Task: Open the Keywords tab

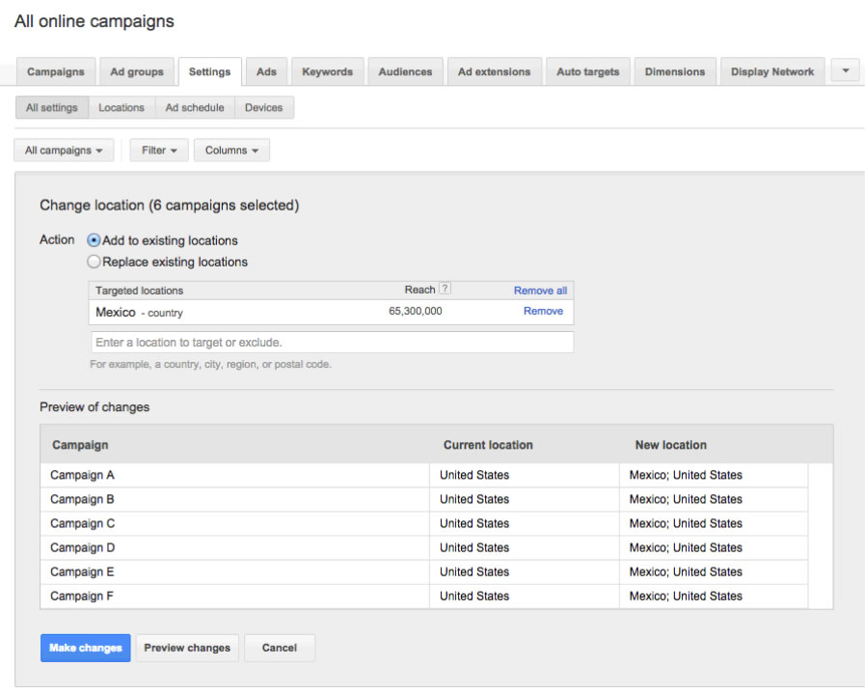Action: point(327,71)
